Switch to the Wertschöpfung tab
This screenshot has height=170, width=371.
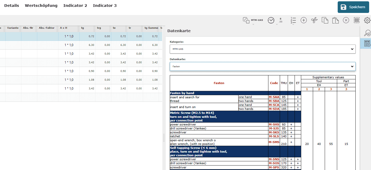[x=41, y=6]
